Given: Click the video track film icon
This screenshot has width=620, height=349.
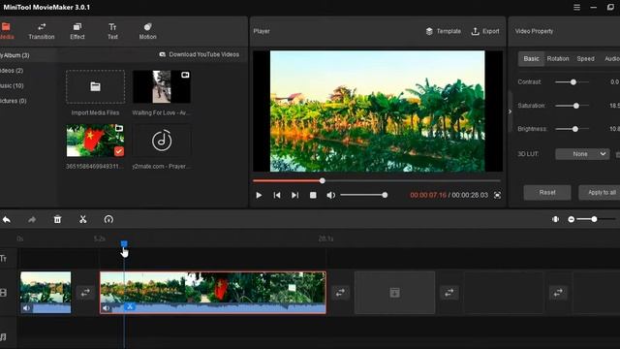Looking at the screenshot, I should point(4,293).
